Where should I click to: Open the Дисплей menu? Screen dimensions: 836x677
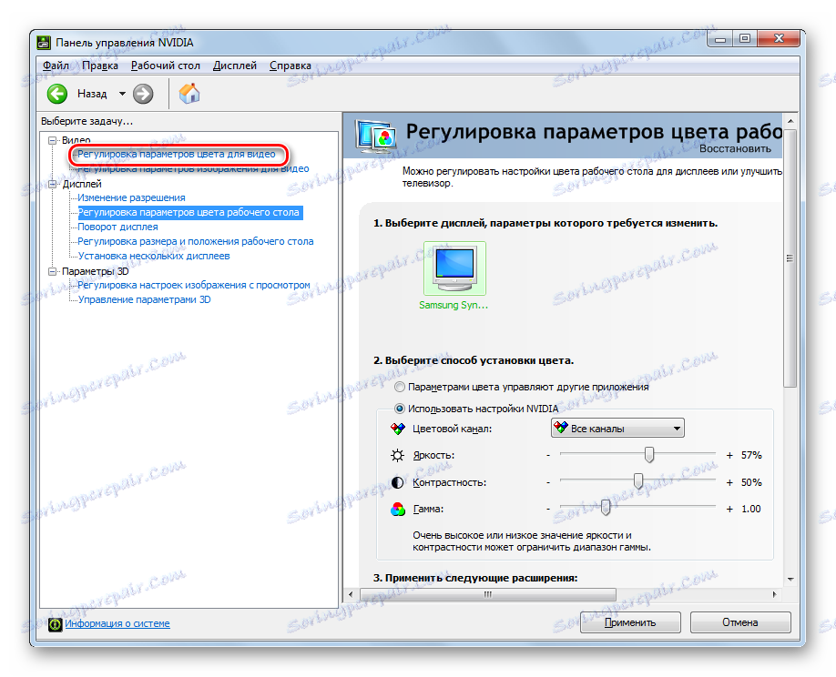click(x=235, y=66)
